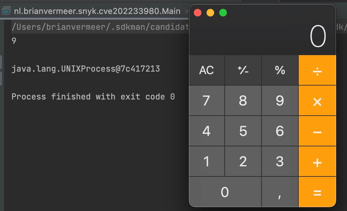Tap the decimal comma key

tap(280, 192)
